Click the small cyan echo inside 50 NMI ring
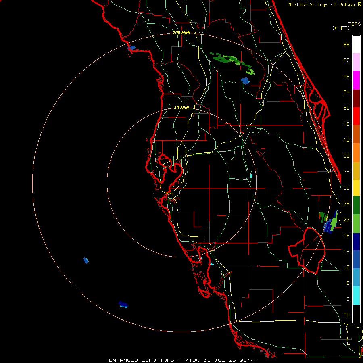 pos(251,176)
